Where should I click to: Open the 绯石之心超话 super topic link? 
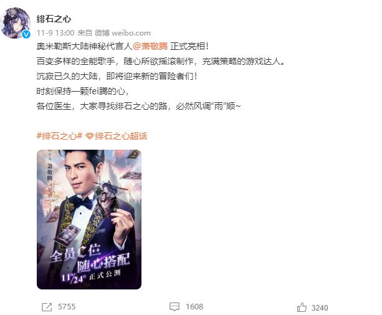(121, 136)
